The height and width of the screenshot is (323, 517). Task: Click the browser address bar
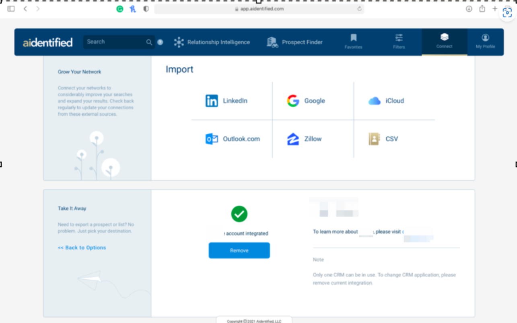coord(259,9)
